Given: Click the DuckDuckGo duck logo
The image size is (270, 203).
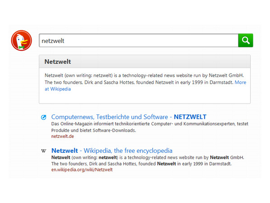Looking at the screenshot, I should (22, 41).
